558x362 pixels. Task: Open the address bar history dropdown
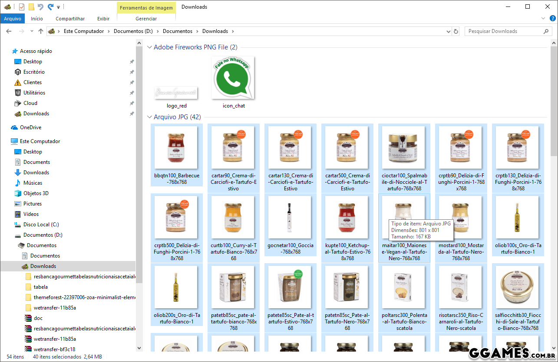click(x=449, y=31)
